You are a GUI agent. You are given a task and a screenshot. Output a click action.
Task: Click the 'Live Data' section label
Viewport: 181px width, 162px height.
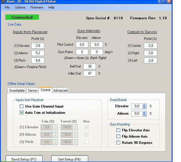(x=14, y=24)
